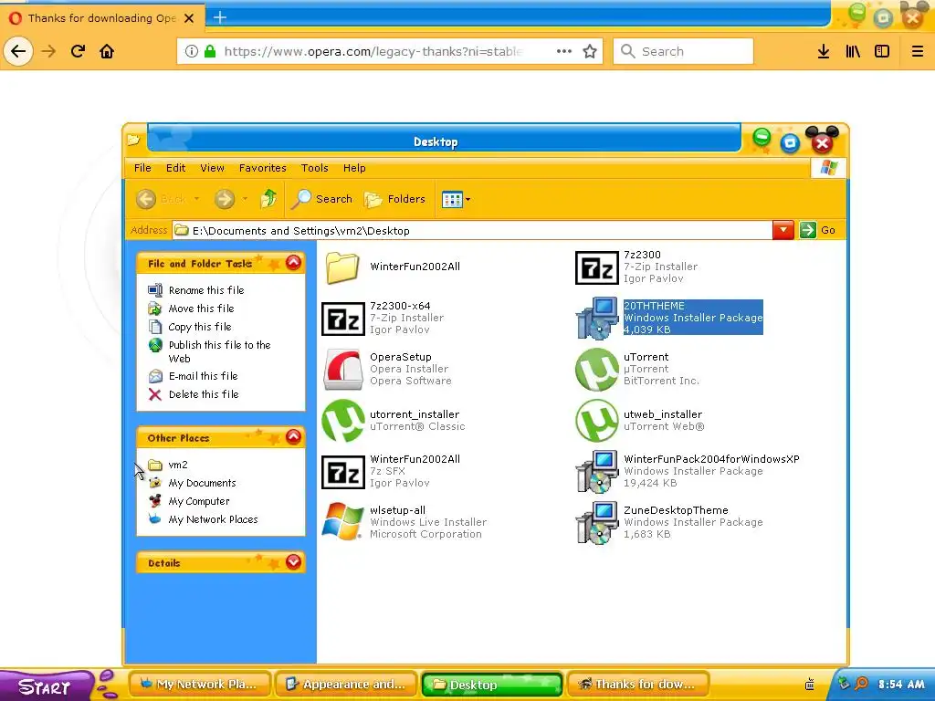Open the browser Downloads arrow
The width and height of the screenshot is (935, 701).
tap(824, 51)
